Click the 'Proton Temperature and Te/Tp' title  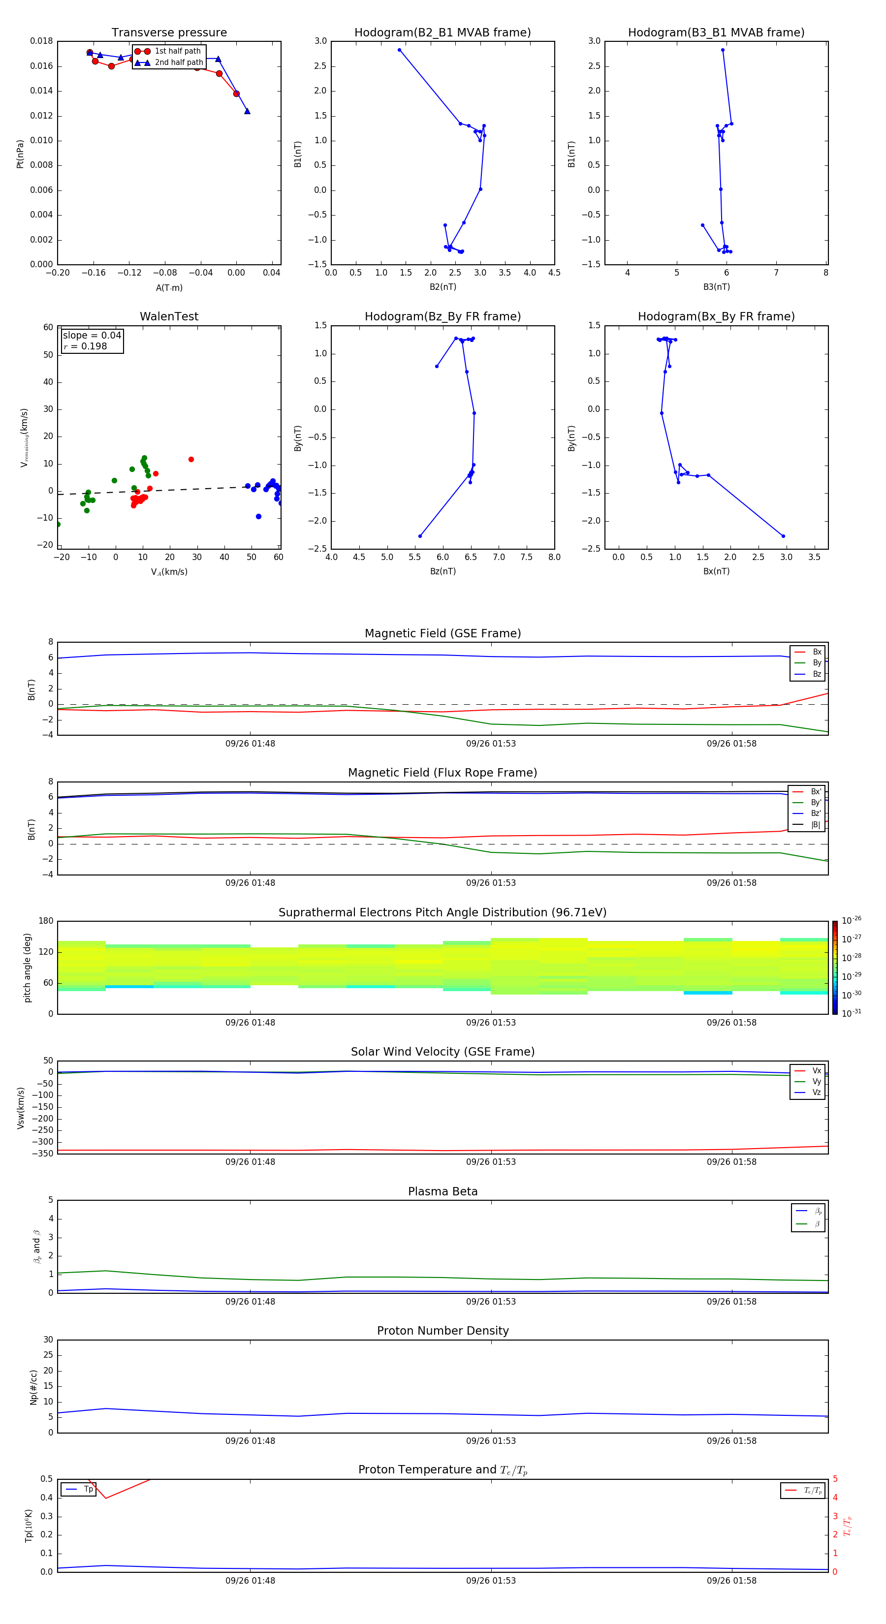point(443,1470)
